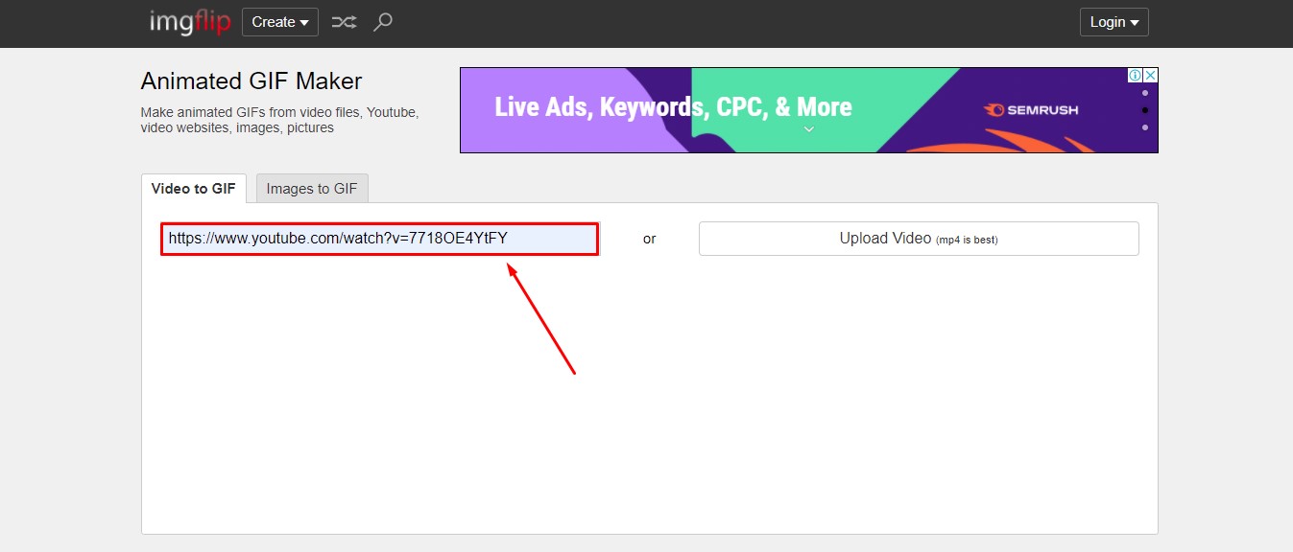Click the 'Live Ads, Keywords, CPC' ad headline
Image resolution: width=1293 pixels, height=552 pixels.
[x=673, y=106]
